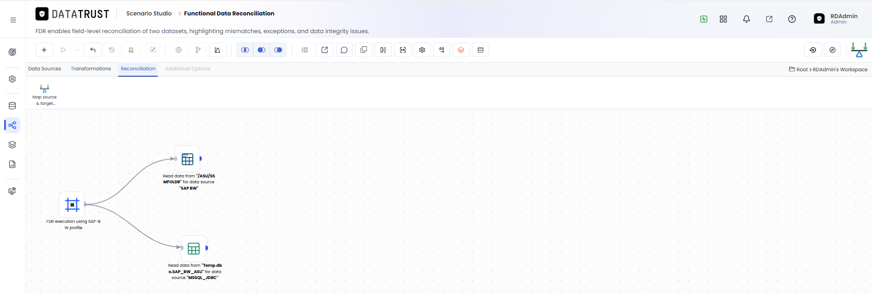Click the FDR execution profile node
The image size is (872, 294).
point(72,205)
